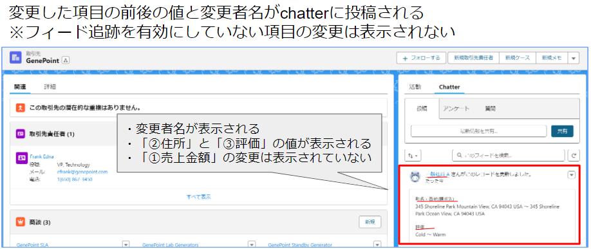Open the feed post actions dropdown
The height and width of the screenshot is (249, 591).
pos(572,175)
